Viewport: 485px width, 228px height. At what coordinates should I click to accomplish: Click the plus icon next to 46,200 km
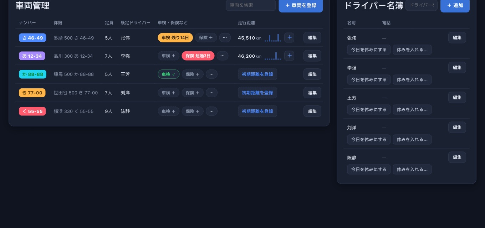289,56
